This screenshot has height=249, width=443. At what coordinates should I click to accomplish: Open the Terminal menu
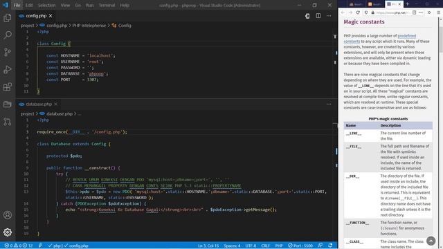point(107,5)
